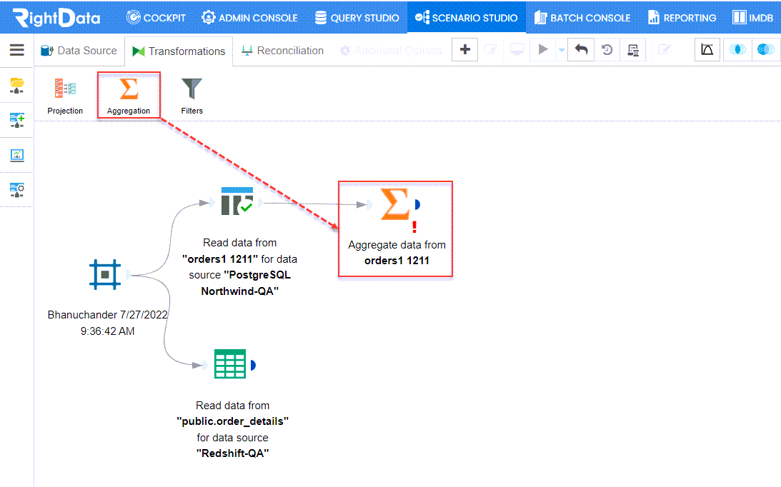Click the "Aggregate data from orders1 1211" label
The height and width of the screenshot is (487, 781).
pos(397,253)
